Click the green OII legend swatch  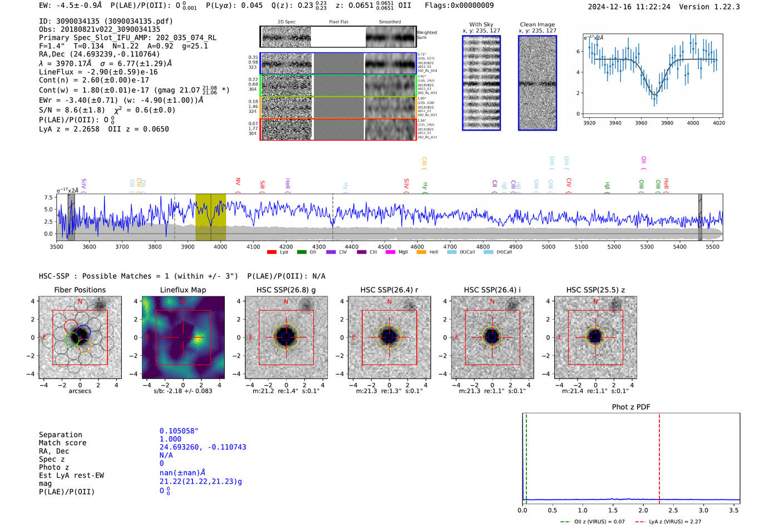tap(302, 252)
